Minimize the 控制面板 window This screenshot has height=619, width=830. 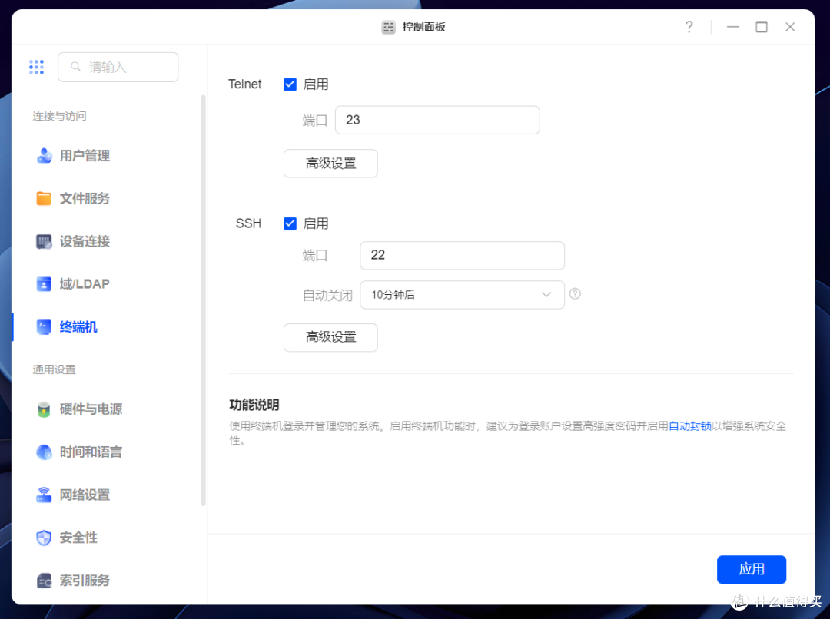[x=732, y=27]
